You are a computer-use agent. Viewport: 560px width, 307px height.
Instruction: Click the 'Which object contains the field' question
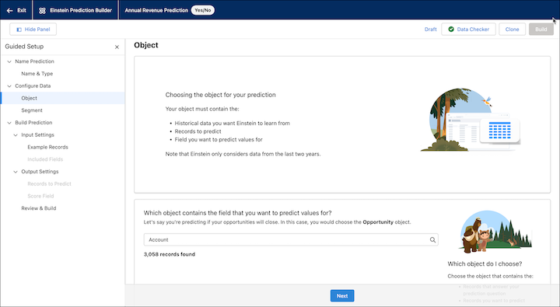click(237, 213)
